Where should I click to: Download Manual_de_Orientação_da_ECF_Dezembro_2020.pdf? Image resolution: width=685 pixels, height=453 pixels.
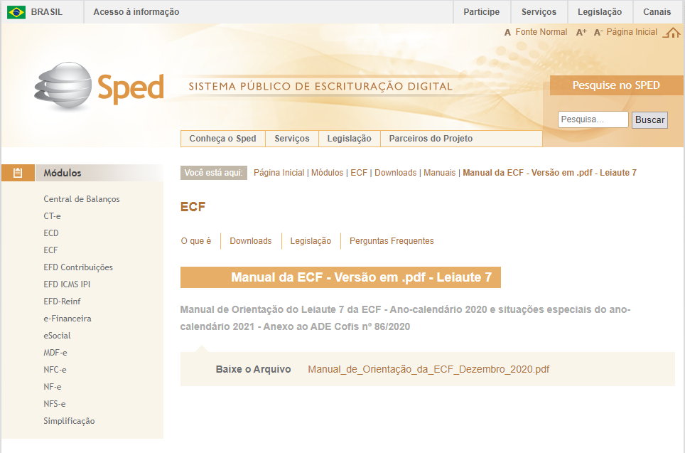[x=428, y=370]
